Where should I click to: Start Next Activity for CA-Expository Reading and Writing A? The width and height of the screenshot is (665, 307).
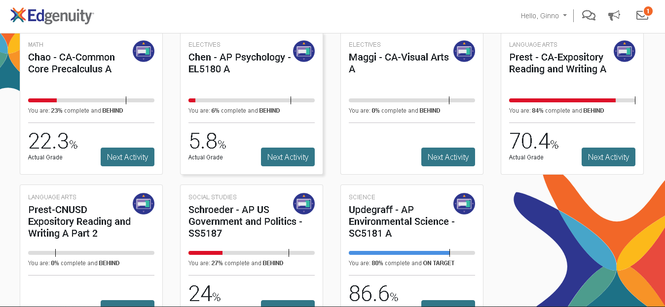(608, 157)
